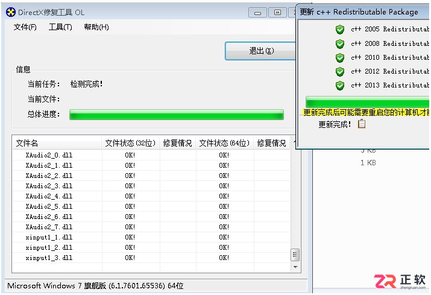Select the XAudio2_2.dll row

(151, 176)
